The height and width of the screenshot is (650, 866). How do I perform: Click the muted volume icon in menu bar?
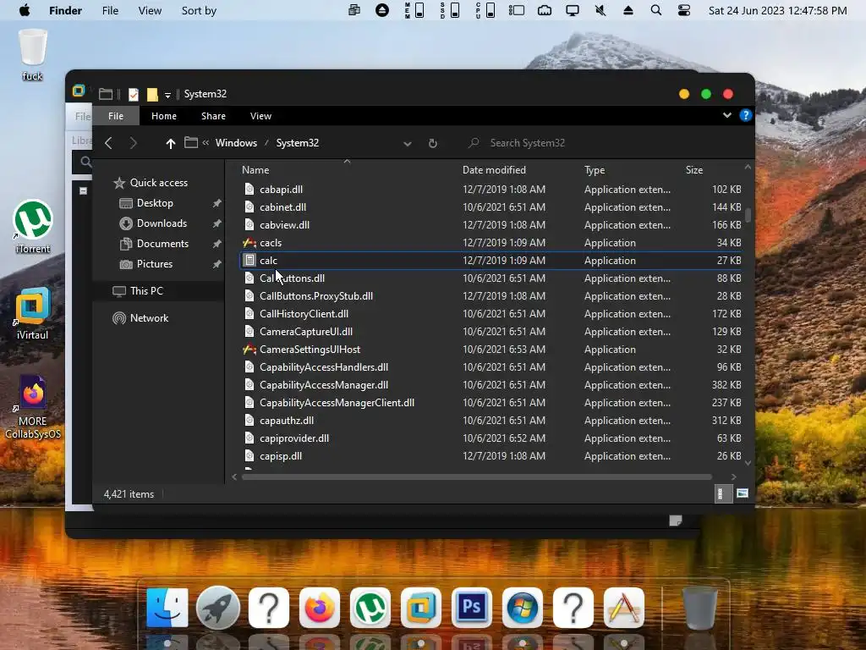tap(600, 10)
